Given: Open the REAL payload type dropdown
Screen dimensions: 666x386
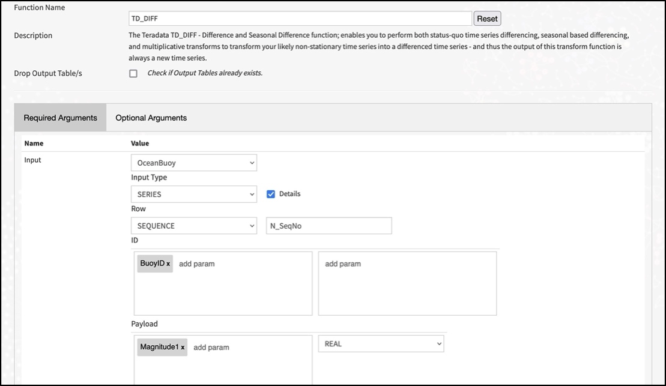Looking at the screenshot, I should (383, 343).
